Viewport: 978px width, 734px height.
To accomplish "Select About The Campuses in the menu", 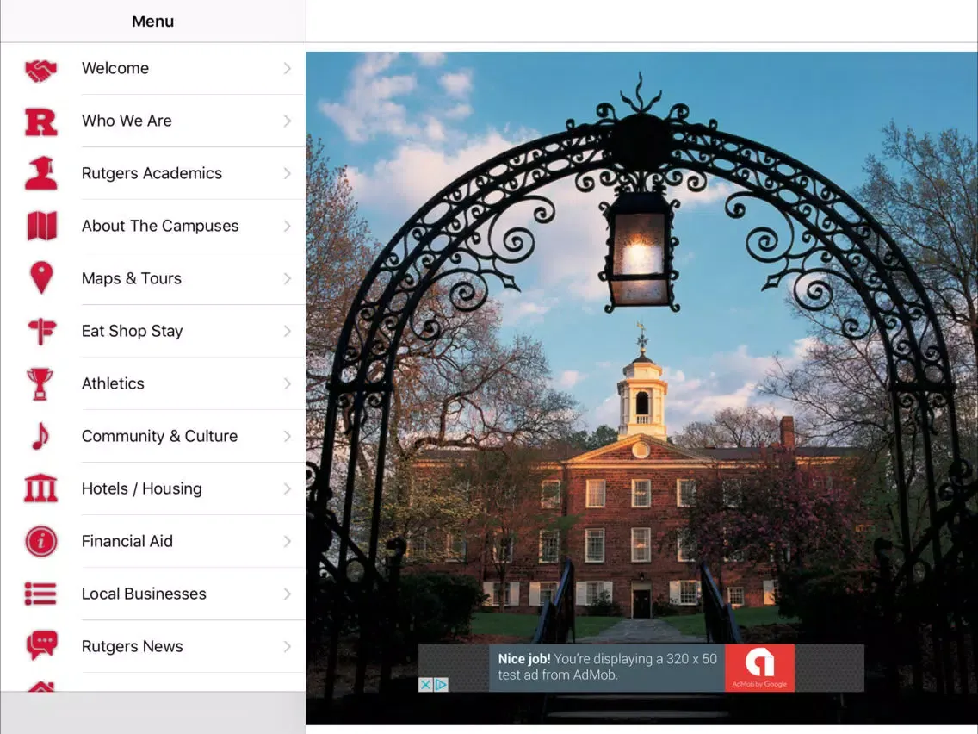I will pos(153,226).
